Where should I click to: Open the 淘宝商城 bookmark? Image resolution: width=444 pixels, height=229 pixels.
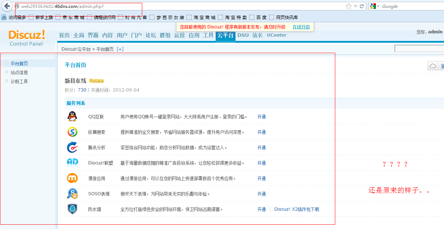point(201,17)
